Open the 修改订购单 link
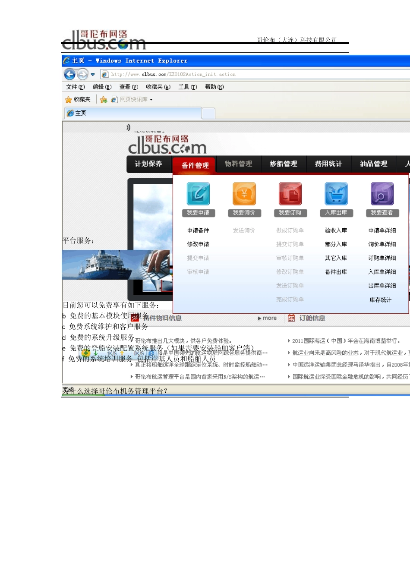Viewport: 410px width, 580px height. click(290, 272)
